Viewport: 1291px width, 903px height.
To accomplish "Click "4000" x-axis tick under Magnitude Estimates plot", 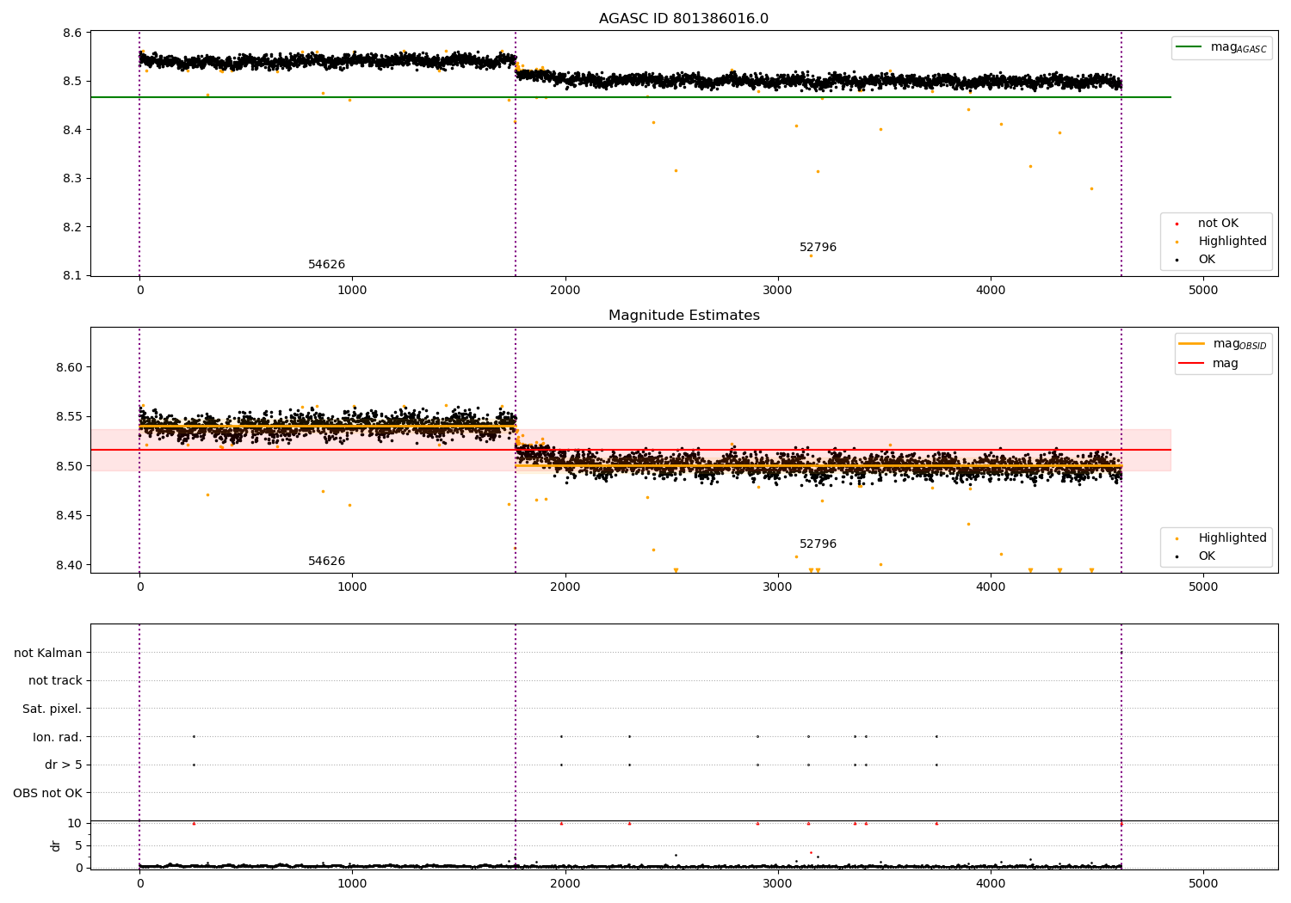I will [x=991, y=587].
